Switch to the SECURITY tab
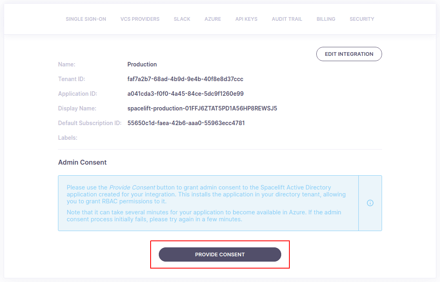This screenshot has width=440, height=282. click(362, 19)
